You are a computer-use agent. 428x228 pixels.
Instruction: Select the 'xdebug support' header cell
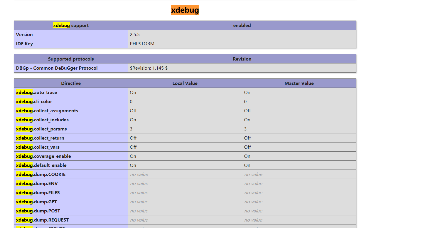[71, 25]
